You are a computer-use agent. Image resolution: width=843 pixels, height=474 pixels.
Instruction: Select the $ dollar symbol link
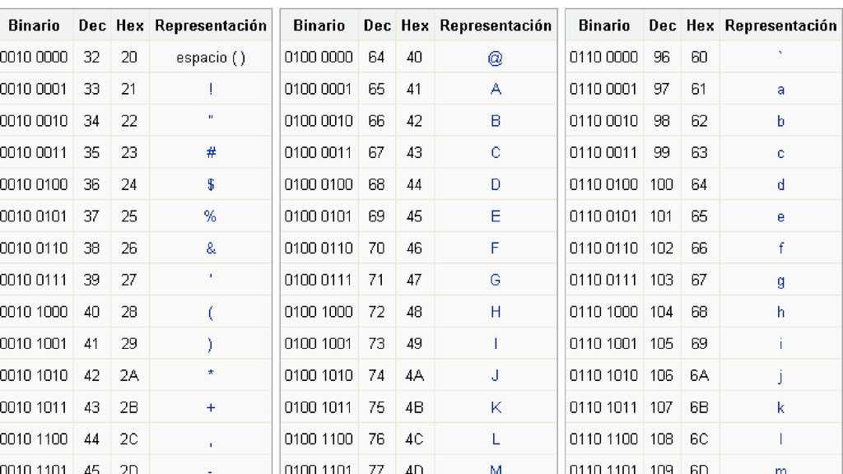click(x=211, y=184)
